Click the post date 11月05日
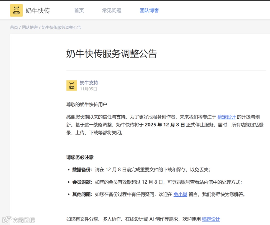This screenshot has width=270, height=225. tap(88, 89)
